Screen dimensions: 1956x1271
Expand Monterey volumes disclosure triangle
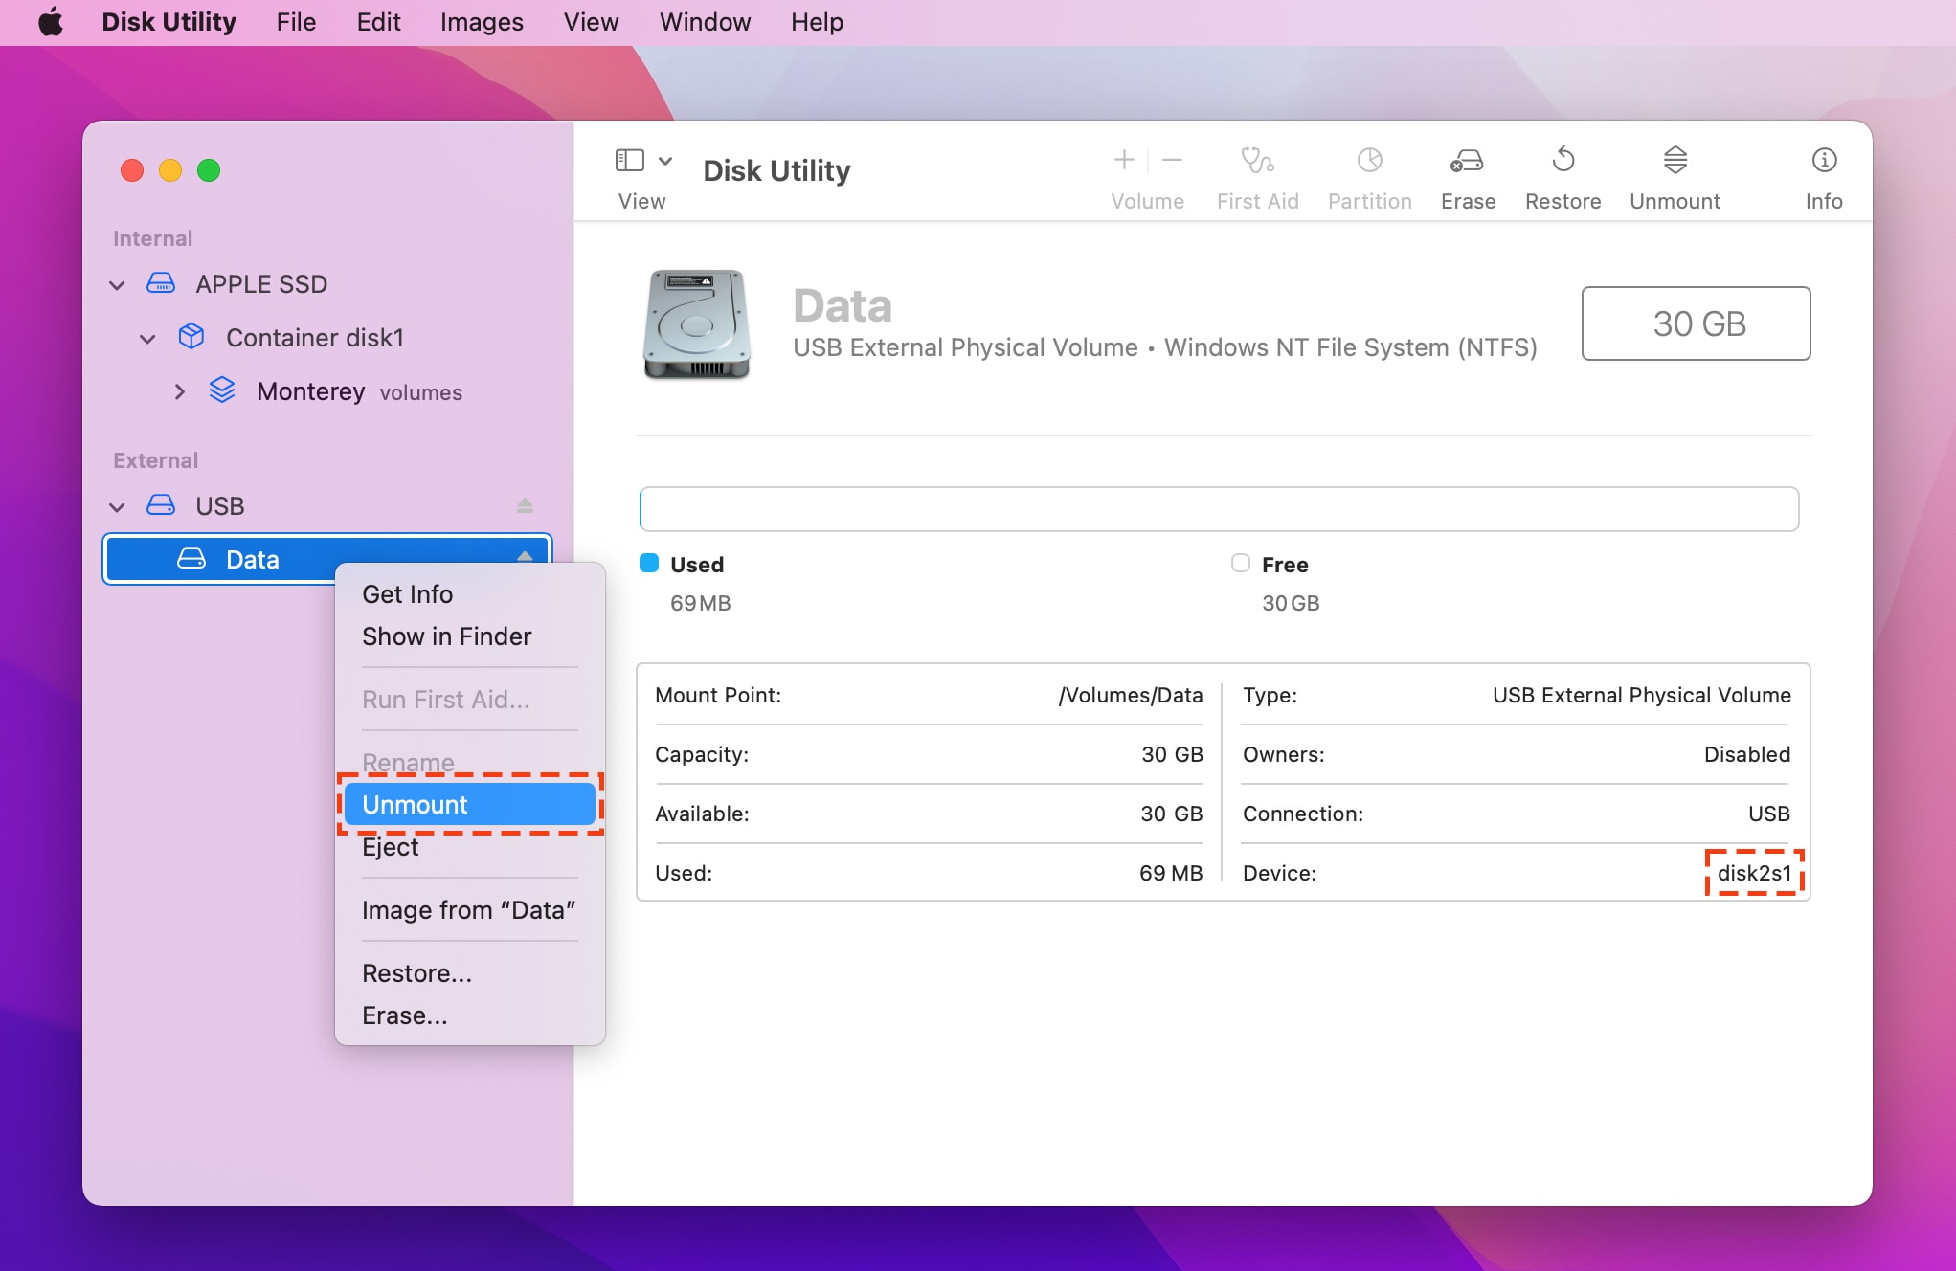coord(179,391)
